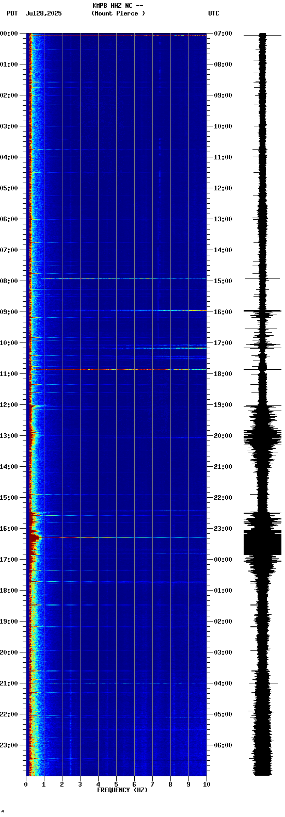Click frequency axis tick label '2'

coord(62,785)
